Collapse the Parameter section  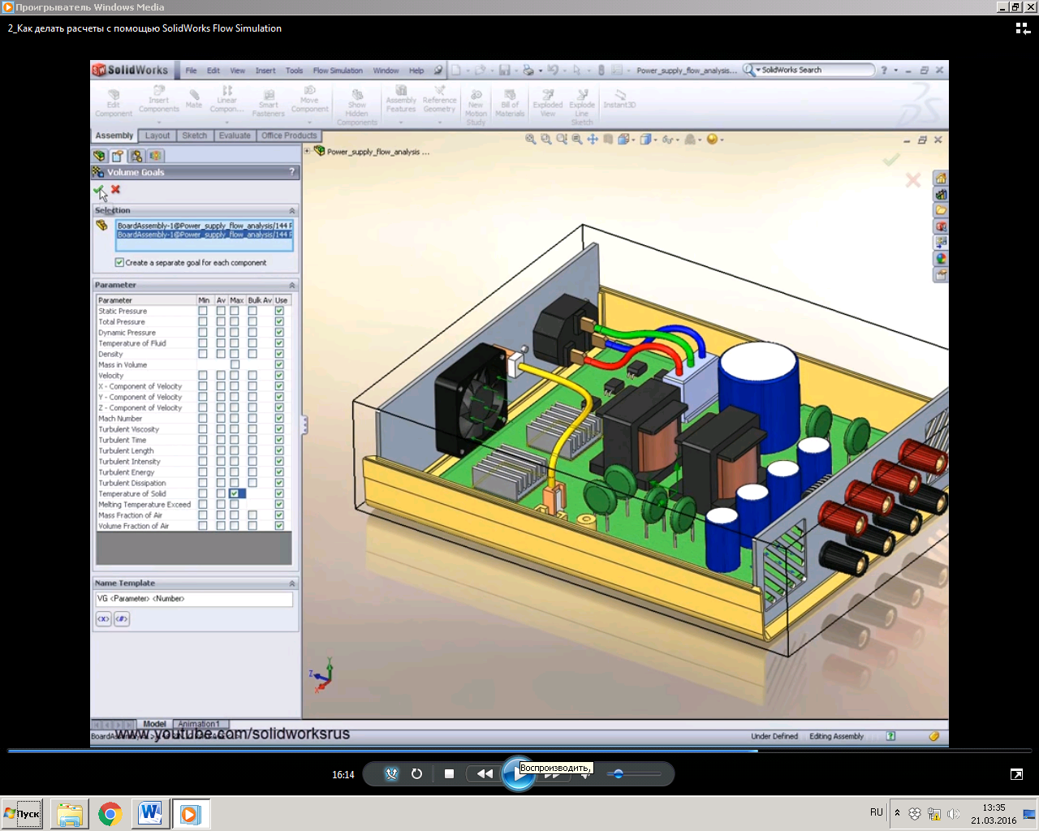pyautogui.click(x=292, y=286)
